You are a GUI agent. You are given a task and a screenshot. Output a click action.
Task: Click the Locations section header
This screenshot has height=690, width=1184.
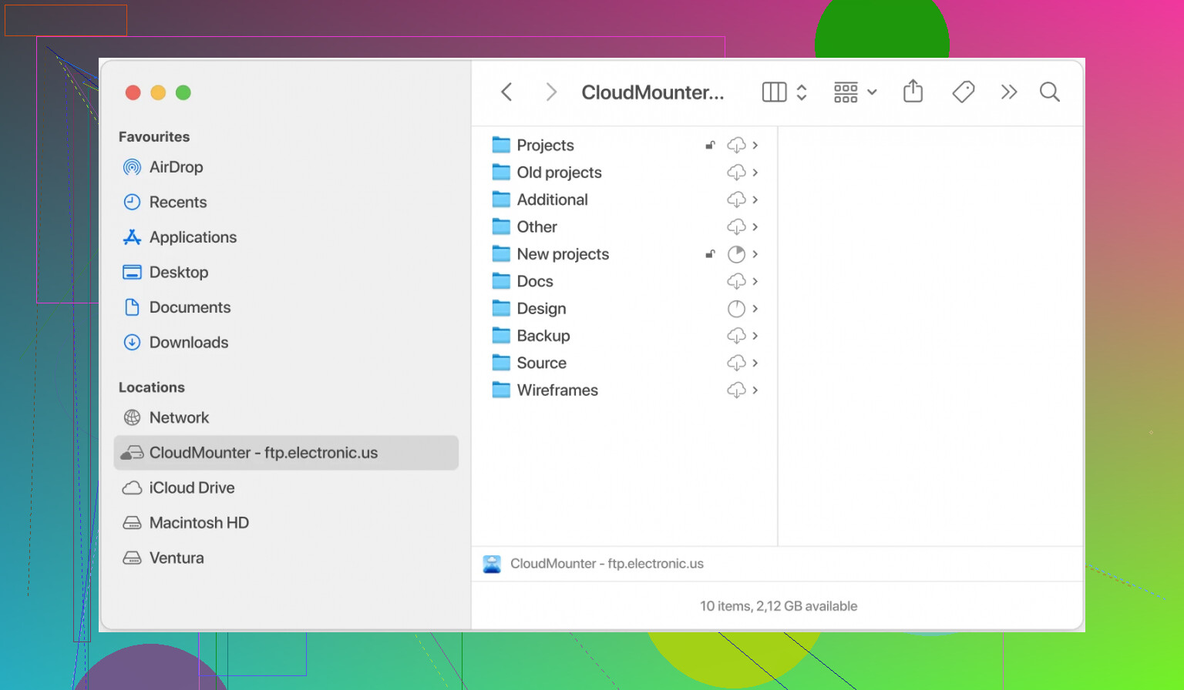pyautogui.click(x=152, y=387)
